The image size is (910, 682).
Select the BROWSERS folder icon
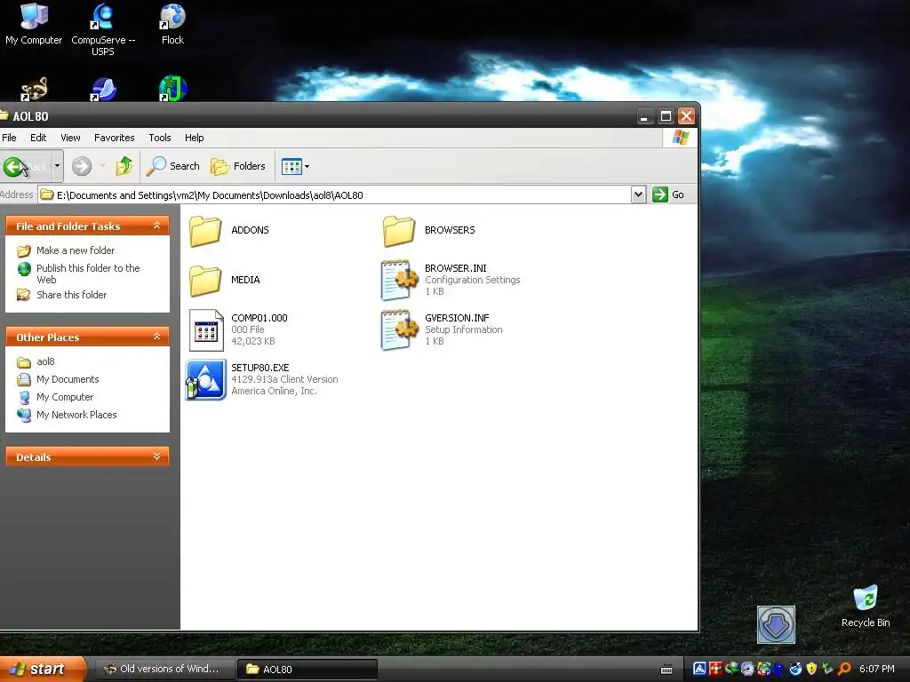[399, 230]
